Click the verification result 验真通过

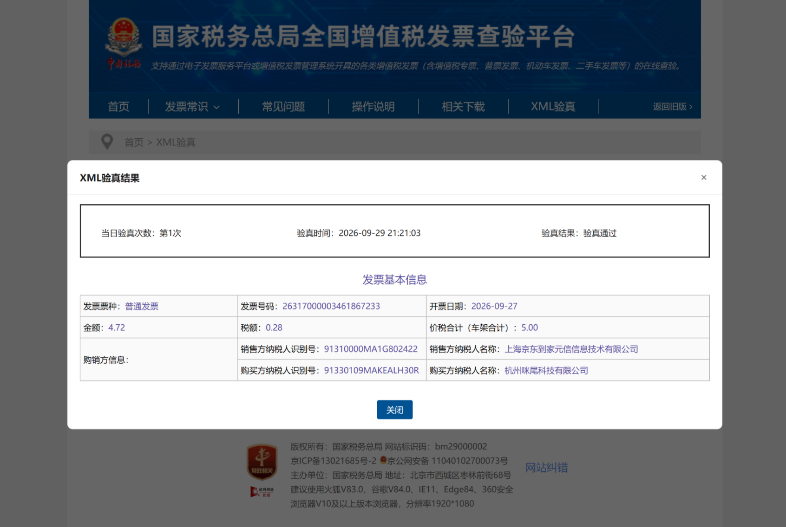point(600,233)
